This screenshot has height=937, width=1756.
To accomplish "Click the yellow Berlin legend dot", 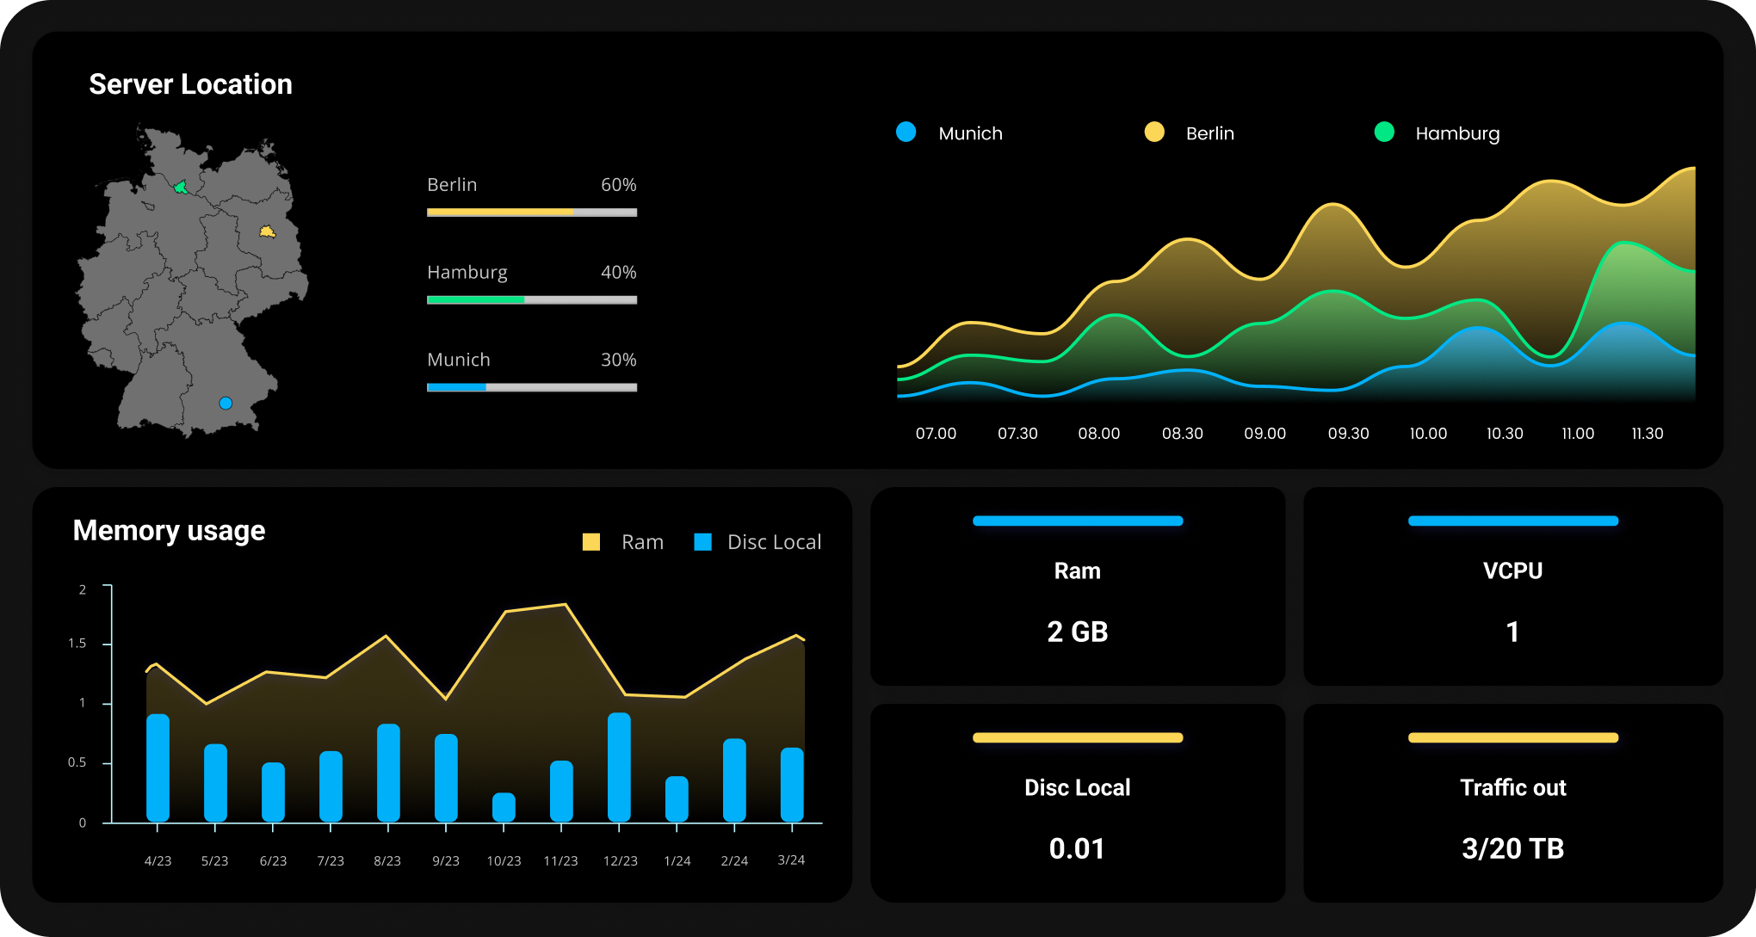I will pos(1154,132).
